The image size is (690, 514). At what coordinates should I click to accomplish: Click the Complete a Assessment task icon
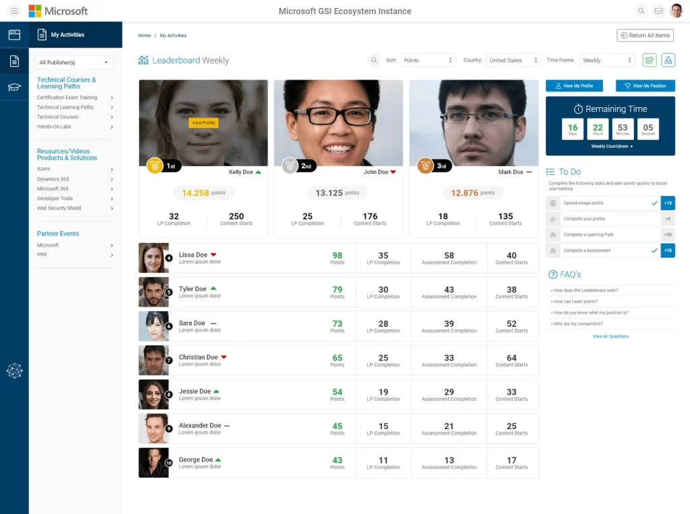553,251
